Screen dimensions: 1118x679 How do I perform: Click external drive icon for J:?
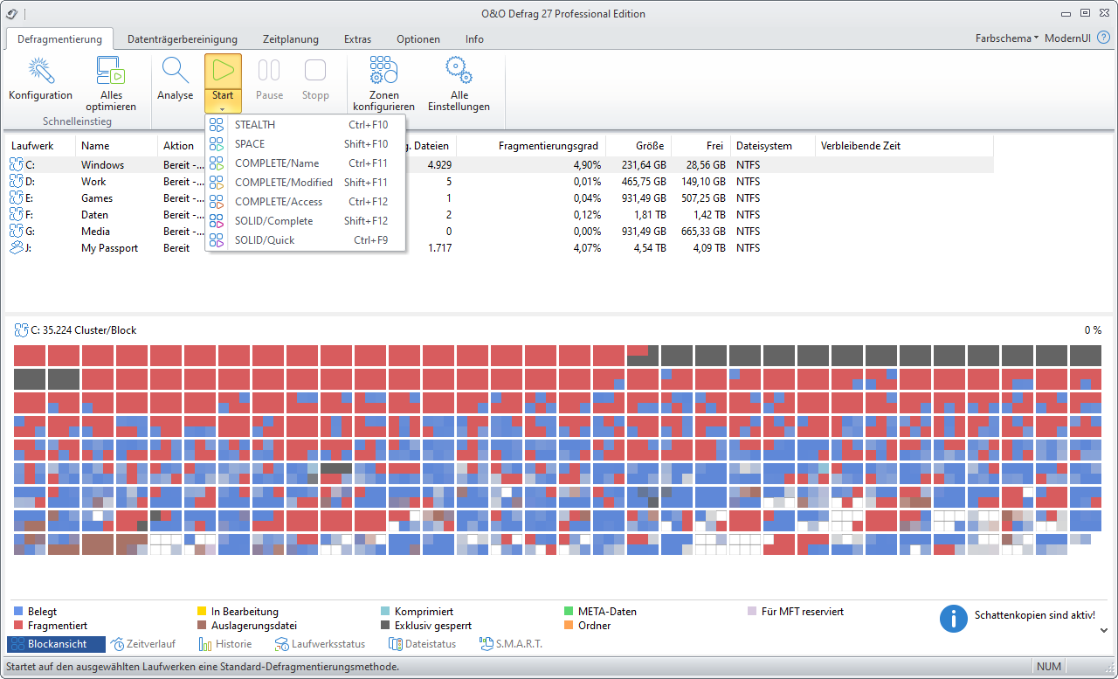[x=17, y=247]
